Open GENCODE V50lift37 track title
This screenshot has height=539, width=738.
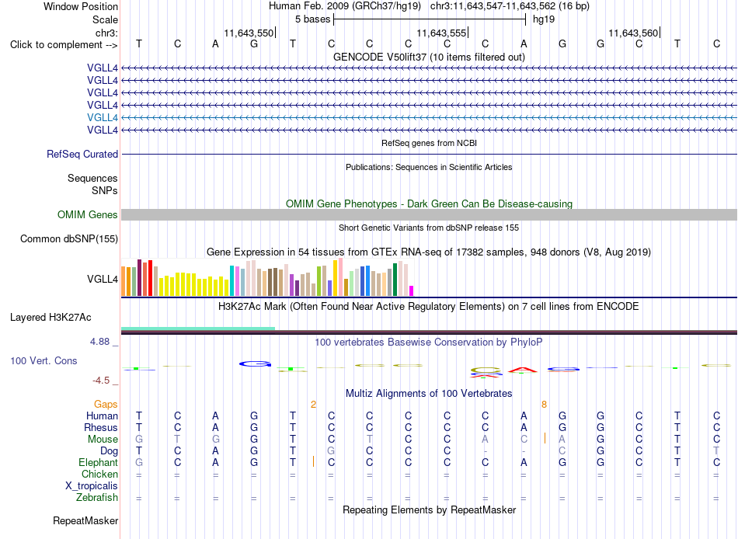429,57
